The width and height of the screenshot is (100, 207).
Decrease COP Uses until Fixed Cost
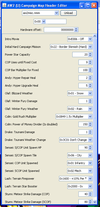click(90, 64)
